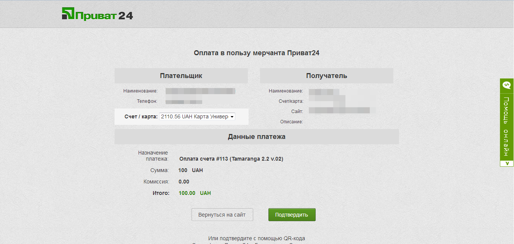Collapse the Помощь онлайн side panel arrow
Screen dimensions: 514x244
(x=507, y=163)
